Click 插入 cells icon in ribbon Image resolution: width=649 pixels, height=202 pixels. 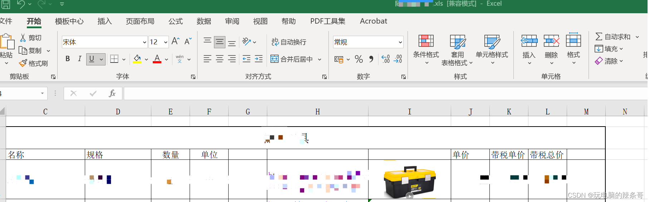coord(529,41)
